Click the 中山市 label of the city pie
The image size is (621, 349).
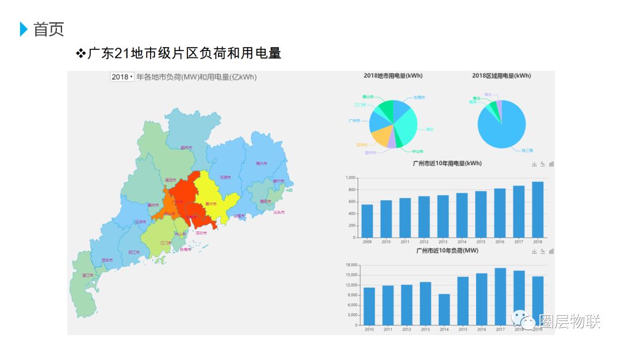(417, 152)
